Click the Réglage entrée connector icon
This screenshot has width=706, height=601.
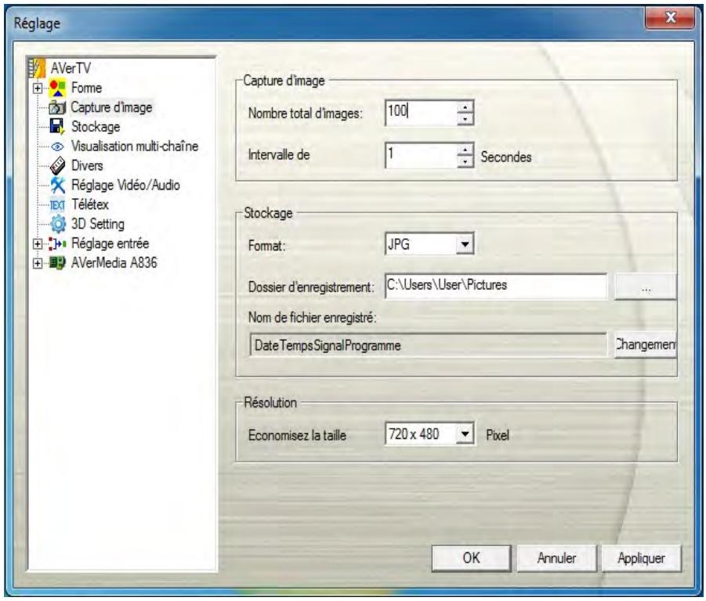tap(57, 244)
